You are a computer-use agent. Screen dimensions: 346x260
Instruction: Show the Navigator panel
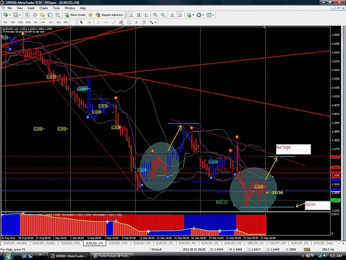pyautogui.click(x=43, y=15)
